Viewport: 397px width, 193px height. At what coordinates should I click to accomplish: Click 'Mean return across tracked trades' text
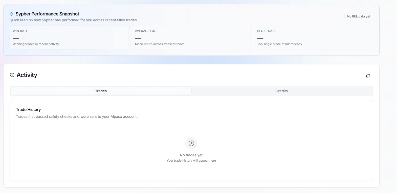[x=160, y=44]
